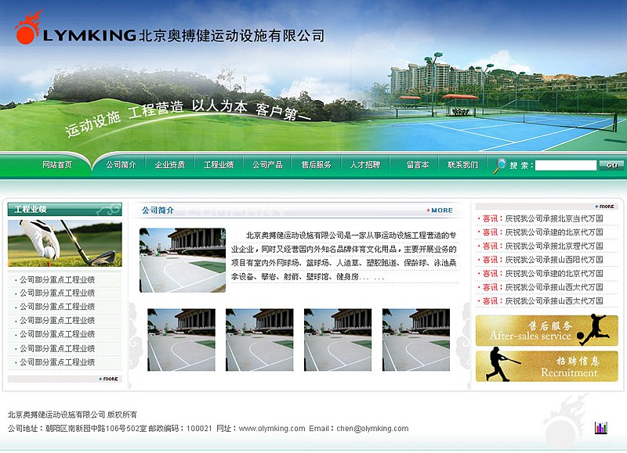
Task: Open the Recruitment banner with baseball player
Action: (546, 366)
